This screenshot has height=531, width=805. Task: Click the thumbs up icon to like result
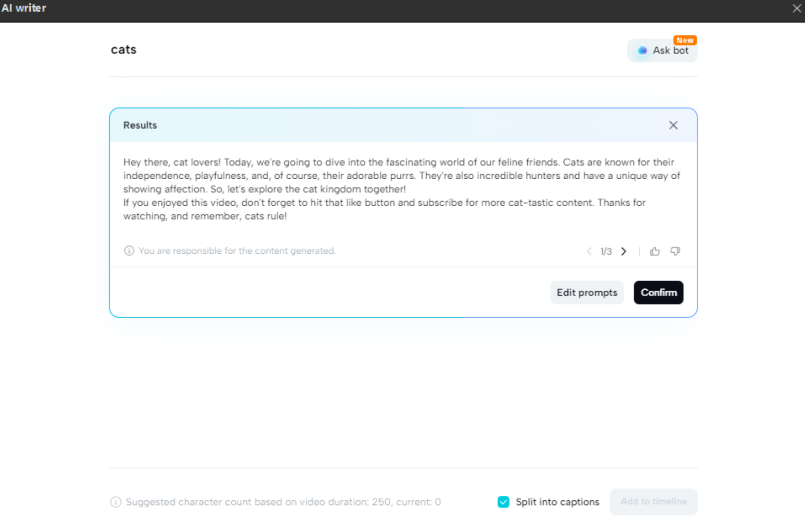click(655, 251)
